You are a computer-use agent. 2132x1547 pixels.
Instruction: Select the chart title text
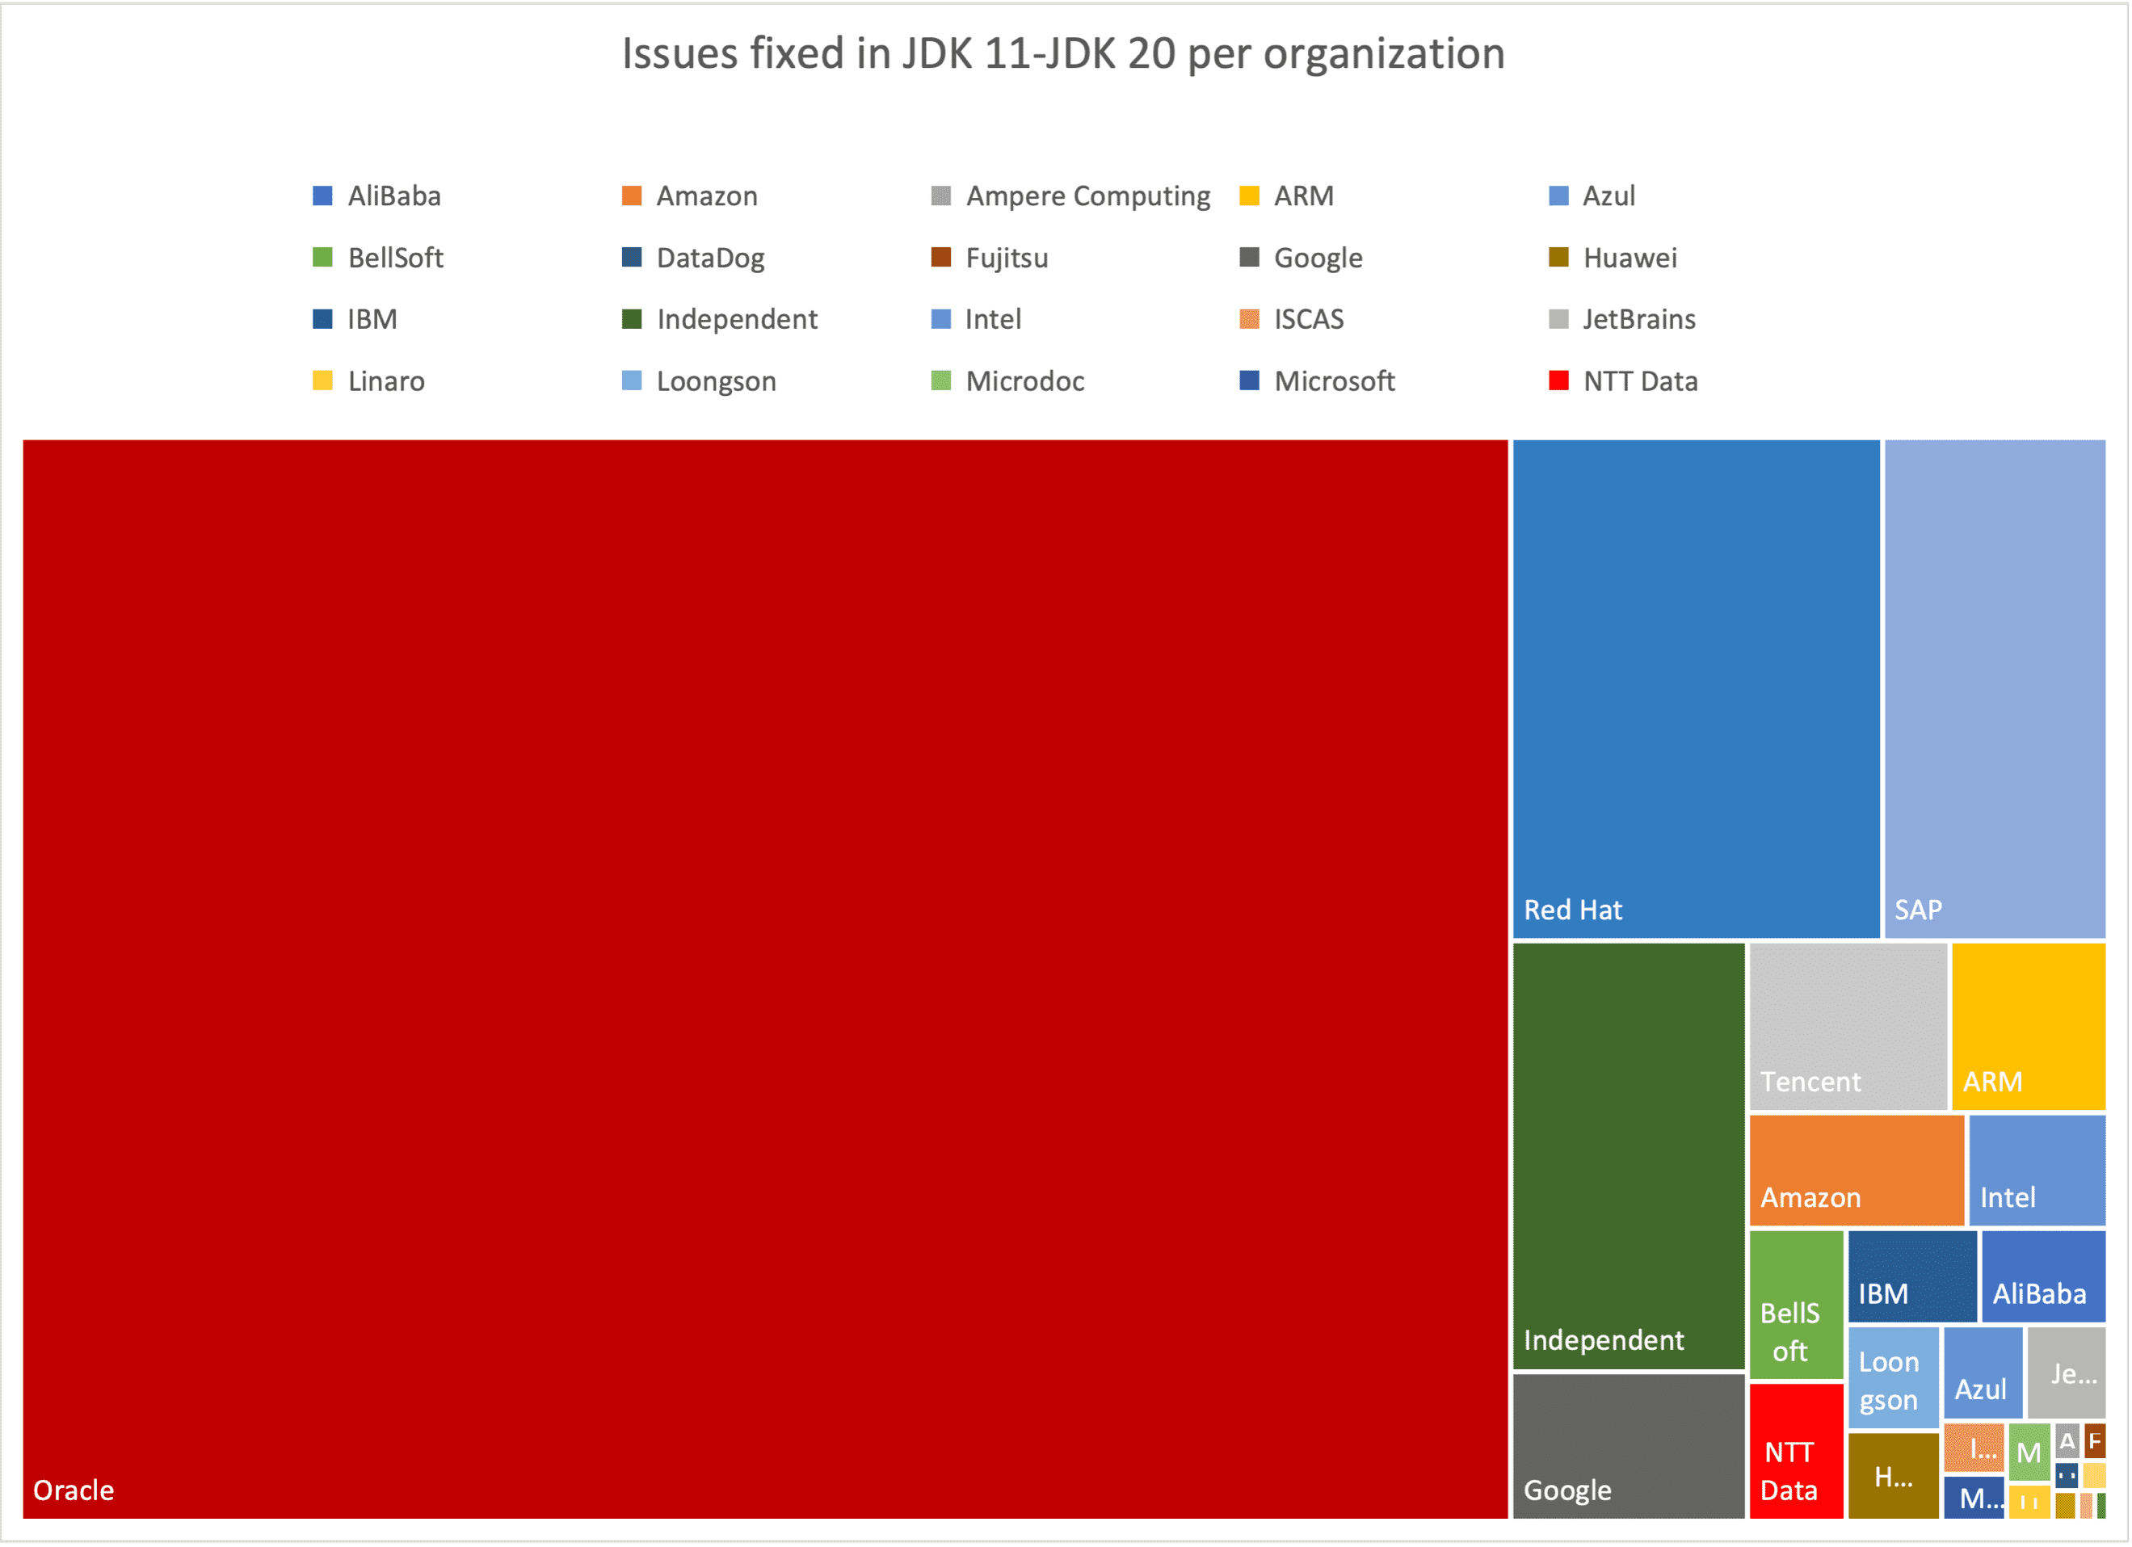click(1063, 53)
